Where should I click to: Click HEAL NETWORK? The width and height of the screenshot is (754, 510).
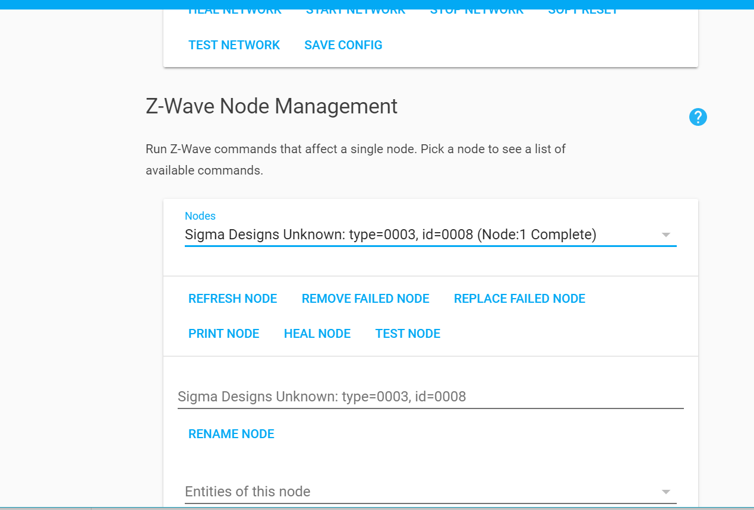click(x=234, y=9)
